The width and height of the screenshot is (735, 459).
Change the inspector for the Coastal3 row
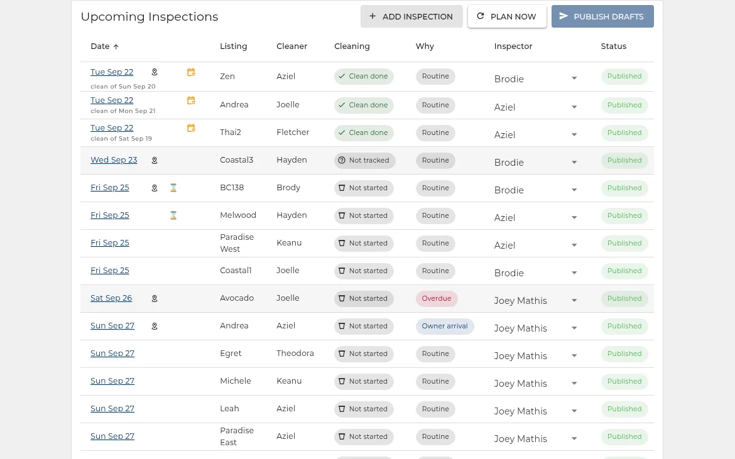click(574, 162)
